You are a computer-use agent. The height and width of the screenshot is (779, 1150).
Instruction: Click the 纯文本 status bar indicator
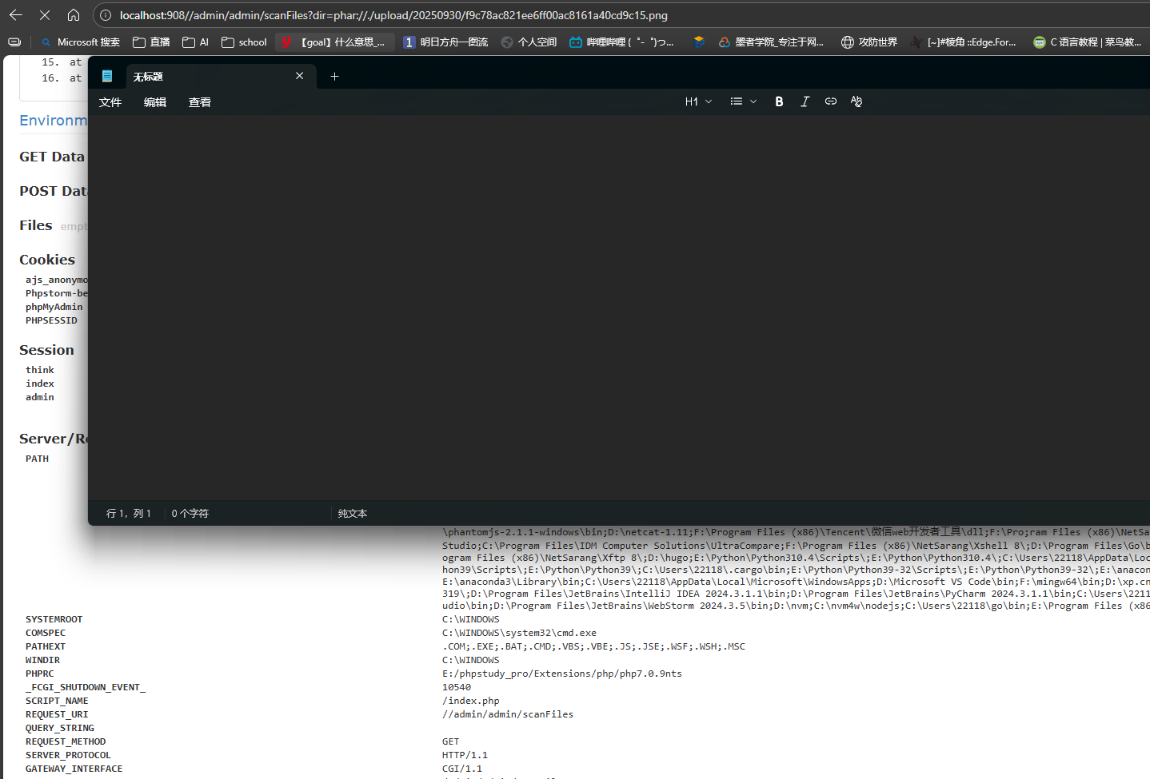tap(352, 514)
